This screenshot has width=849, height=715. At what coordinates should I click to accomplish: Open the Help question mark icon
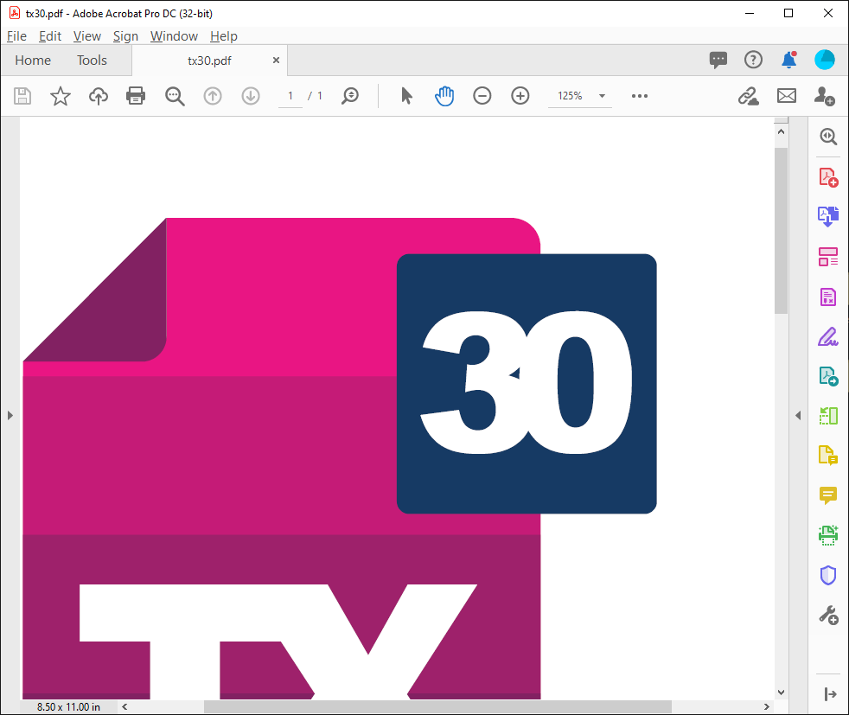753,60
